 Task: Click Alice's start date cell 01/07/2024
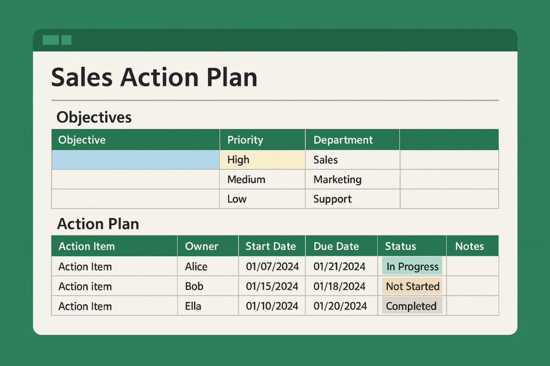[272, 266]
